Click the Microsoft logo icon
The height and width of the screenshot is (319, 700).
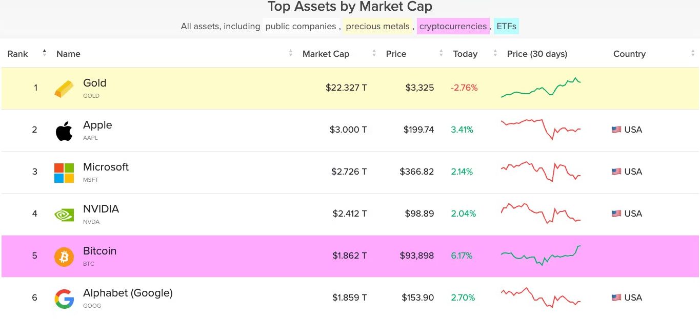click(x=64, y=173)
